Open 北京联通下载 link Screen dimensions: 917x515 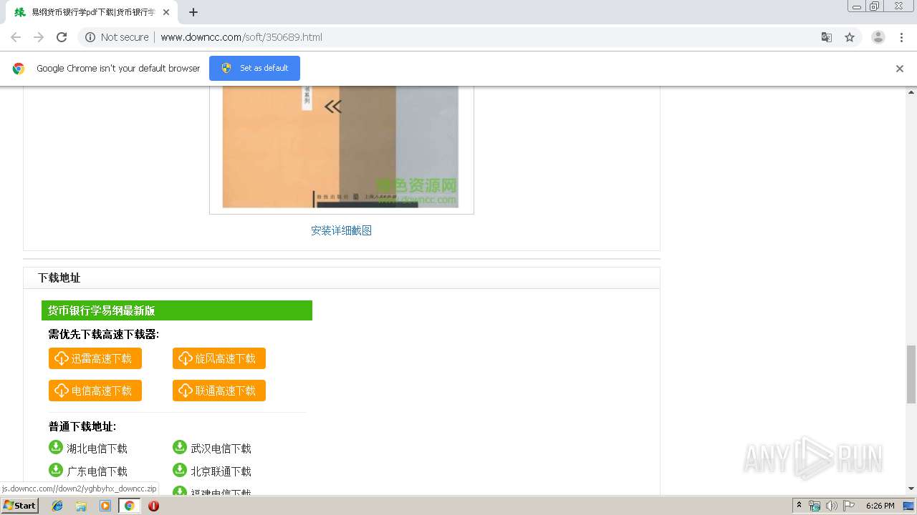click(221, 471)
